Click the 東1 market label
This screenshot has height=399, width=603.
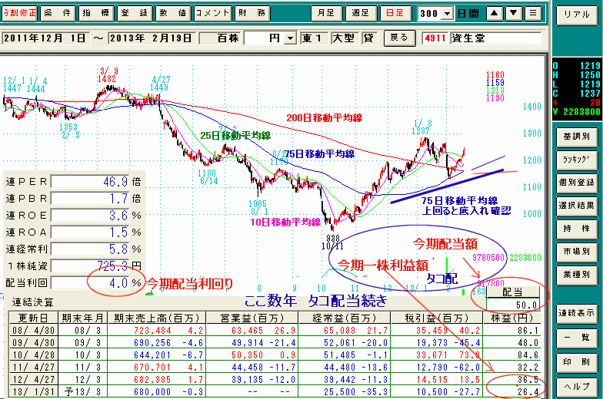pos(312,38)
